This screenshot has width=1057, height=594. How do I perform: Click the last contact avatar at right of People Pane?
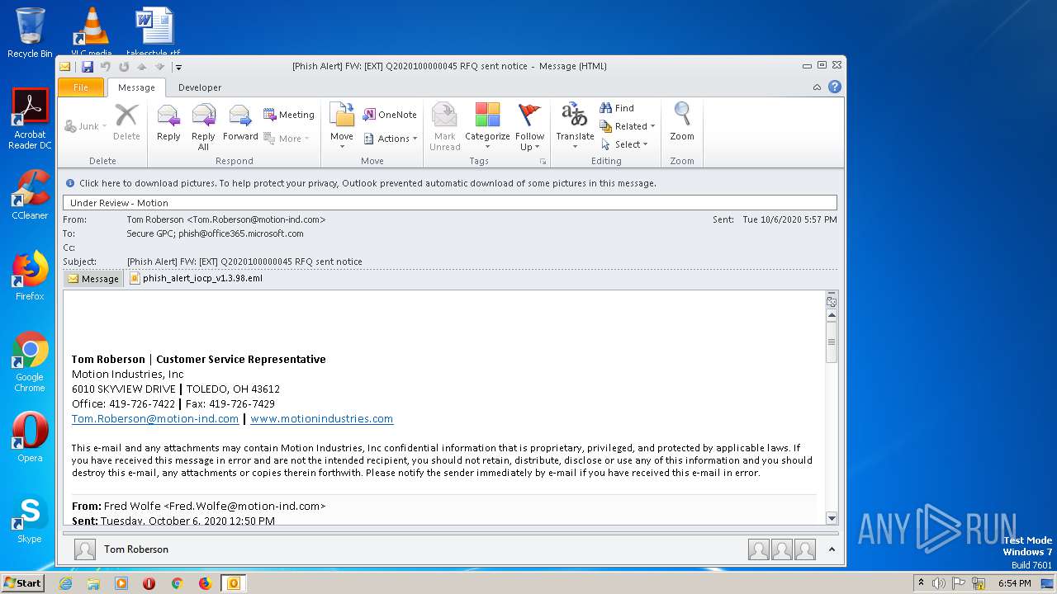coord(805,549)
